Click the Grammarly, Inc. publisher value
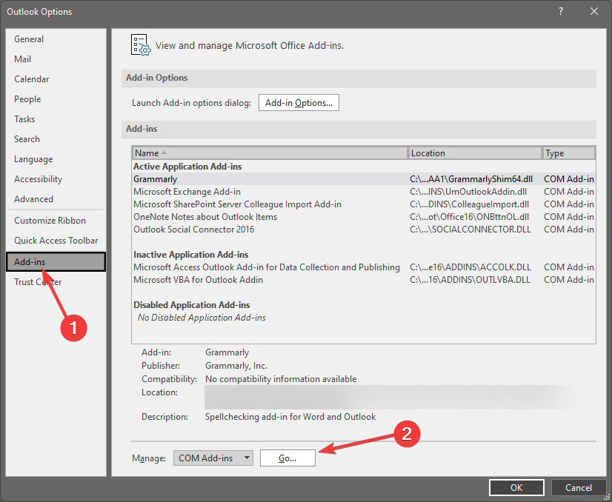 tap(236, 366)
